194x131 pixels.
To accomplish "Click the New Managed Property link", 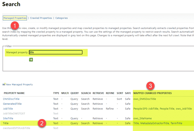I will [19, 85].
